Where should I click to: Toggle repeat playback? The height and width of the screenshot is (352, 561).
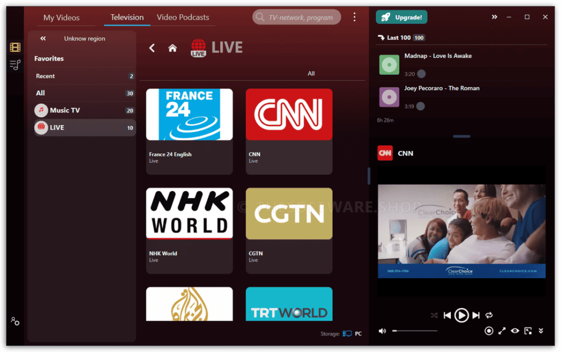click(489, 315)
